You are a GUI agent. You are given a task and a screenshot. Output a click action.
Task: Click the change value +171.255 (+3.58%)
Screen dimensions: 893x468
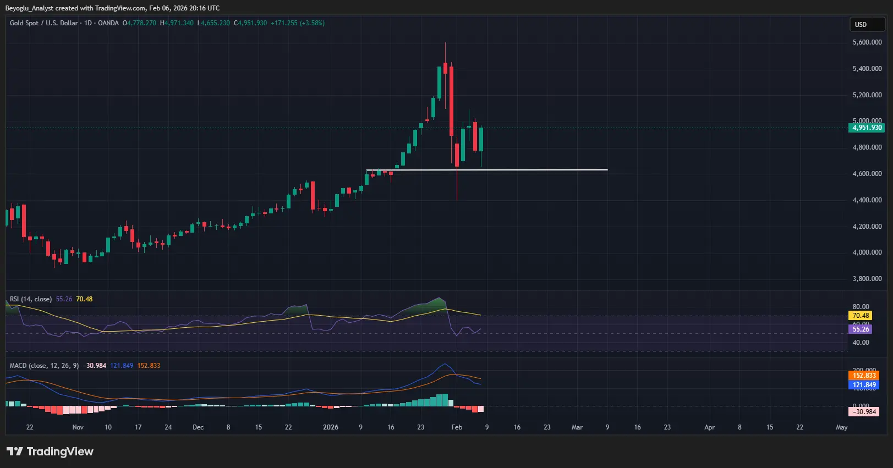coord(298,23)
